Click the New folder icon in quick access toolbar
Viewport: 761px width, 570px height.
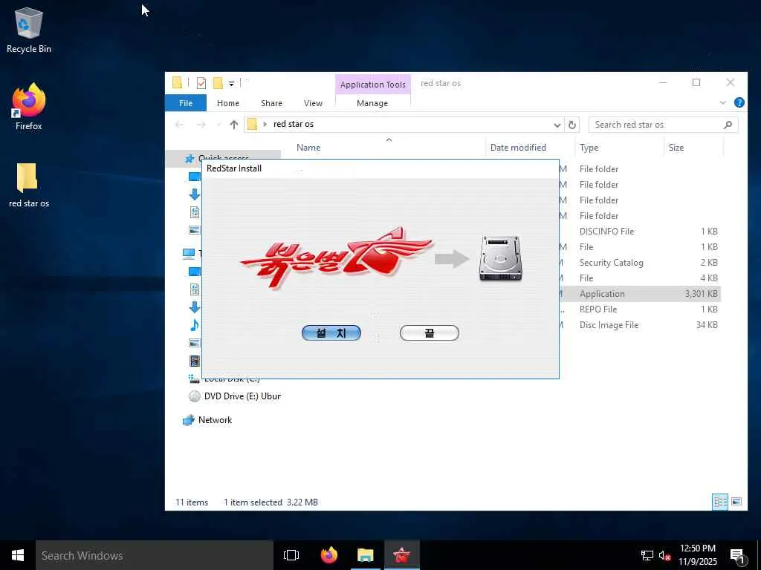(x=218, y=83)
